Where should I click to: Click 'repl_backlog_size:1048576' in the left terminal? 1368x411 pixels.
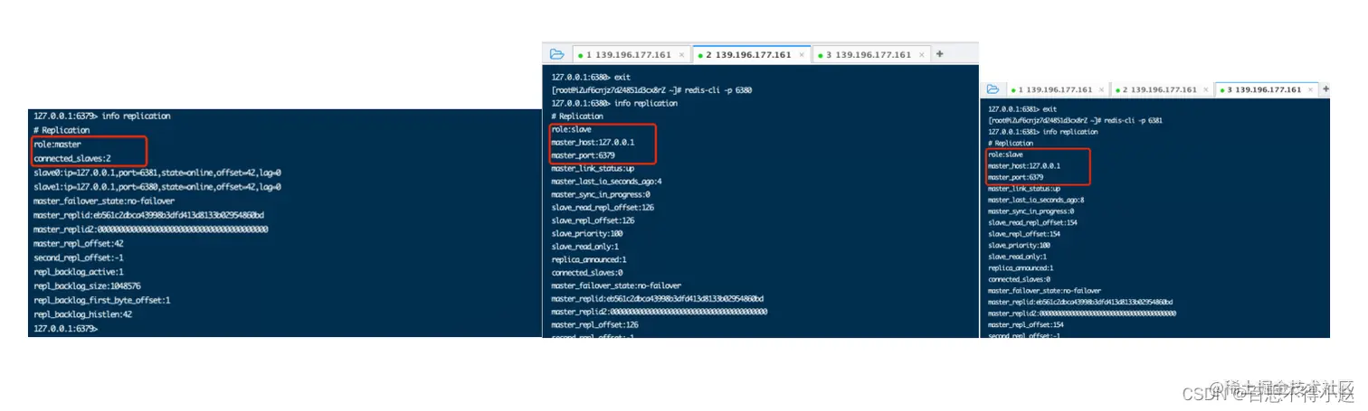87,285
